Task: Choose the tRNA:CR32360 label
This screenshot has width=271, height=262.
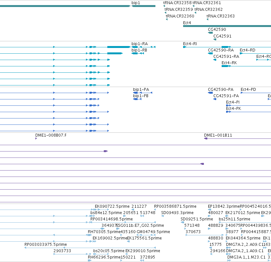Action: click(x=180, y=16)
